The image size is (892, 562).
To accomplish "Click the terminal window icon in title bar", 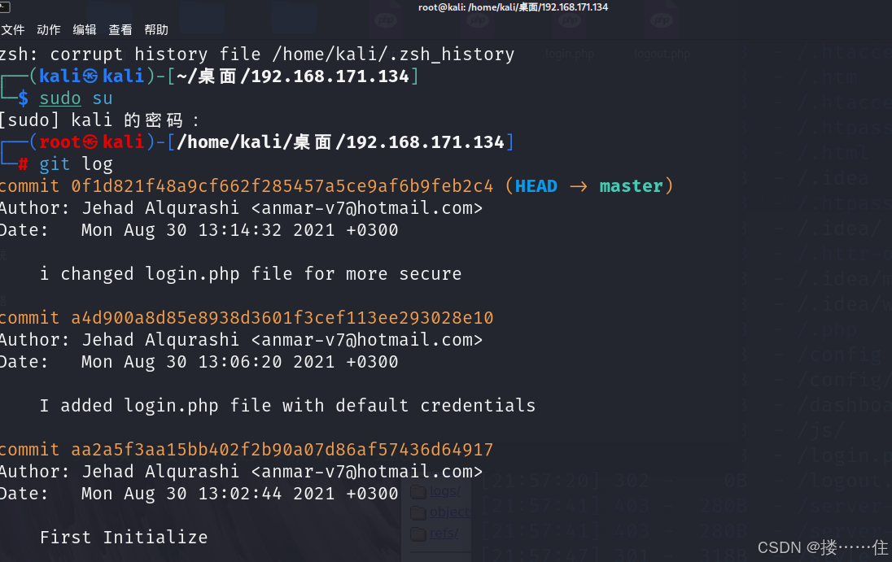I will point(4,6).
